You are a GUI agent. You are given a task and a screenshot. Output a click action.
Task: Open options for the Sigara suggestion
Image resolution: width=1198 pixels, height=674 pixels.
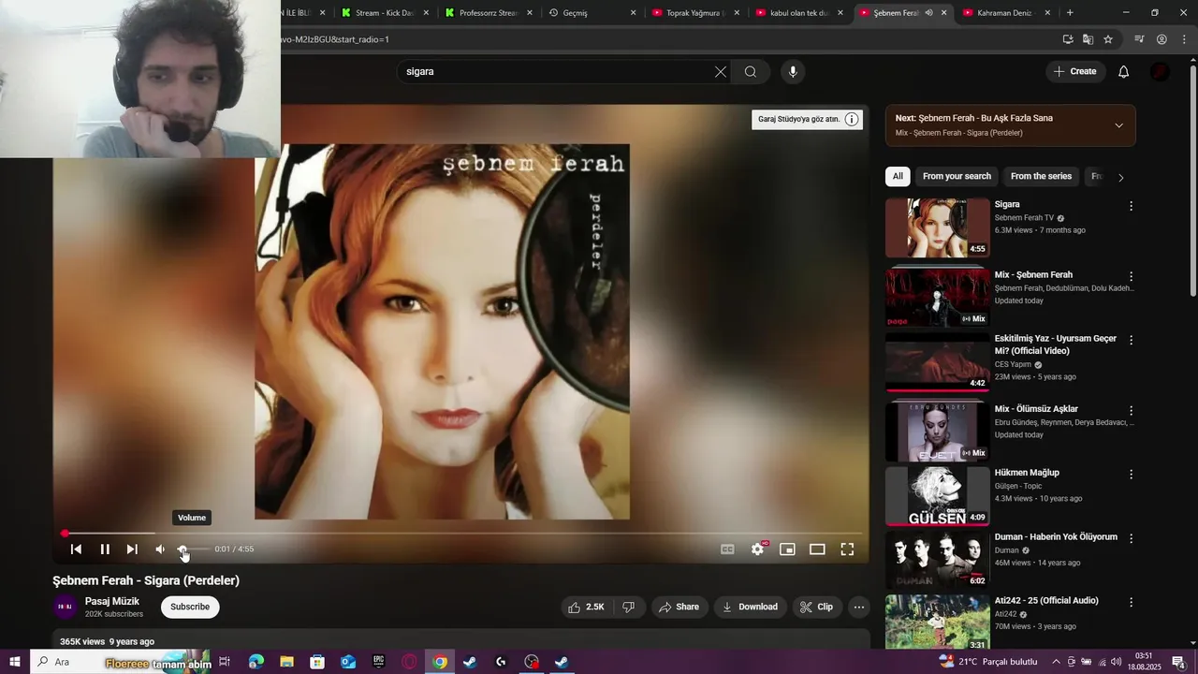[x=1131, y=206]
